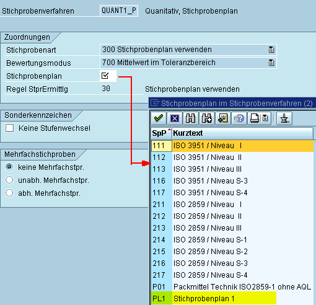
Task: Enable Keine Stufenwechsel checkbox
Action: point(10,128)
